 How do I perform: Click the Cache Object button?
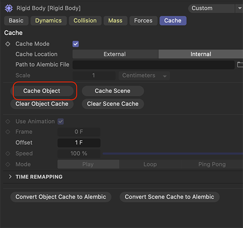(x=42, y=91)
